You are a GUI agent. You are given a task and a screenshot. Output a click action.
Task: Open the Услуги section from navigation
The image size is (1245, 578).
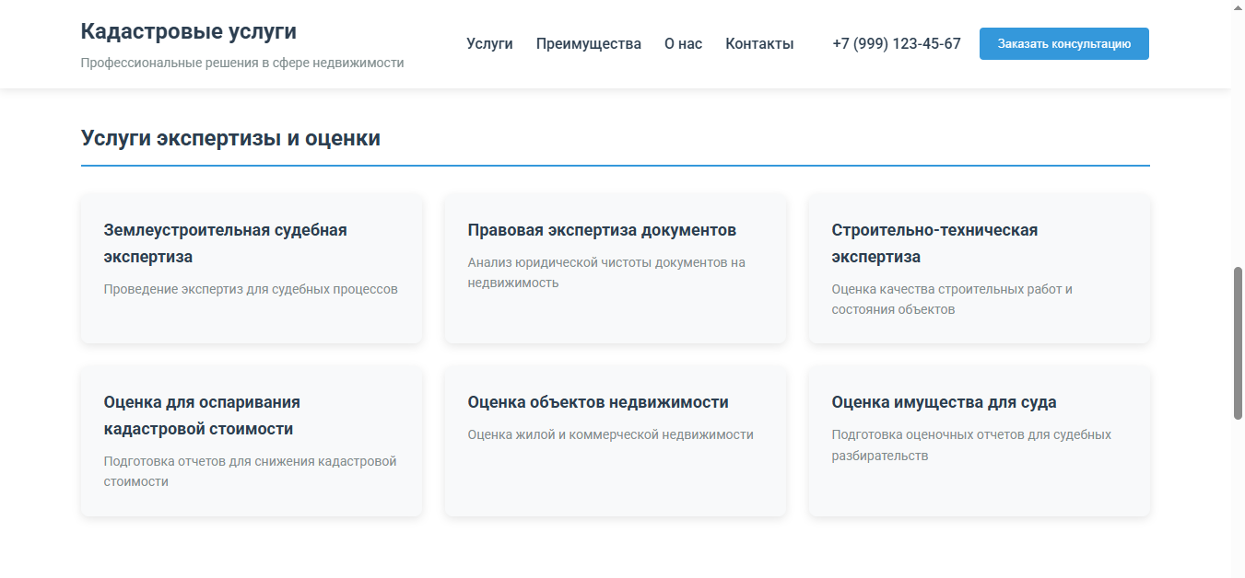[x=489, y=43]
